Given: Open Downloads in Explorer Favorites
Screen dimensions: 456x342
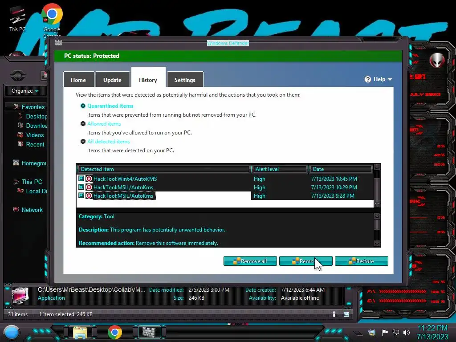Looking at the screenshot, I should [x=36, y=126].
